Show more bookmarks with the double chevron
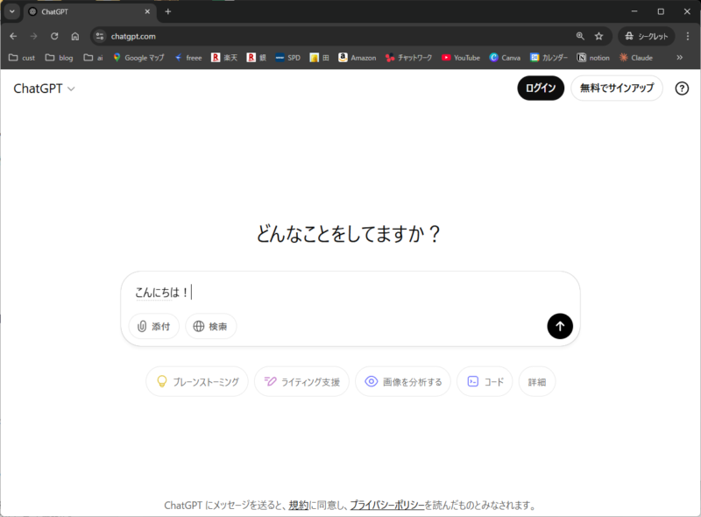 point(680,58)
